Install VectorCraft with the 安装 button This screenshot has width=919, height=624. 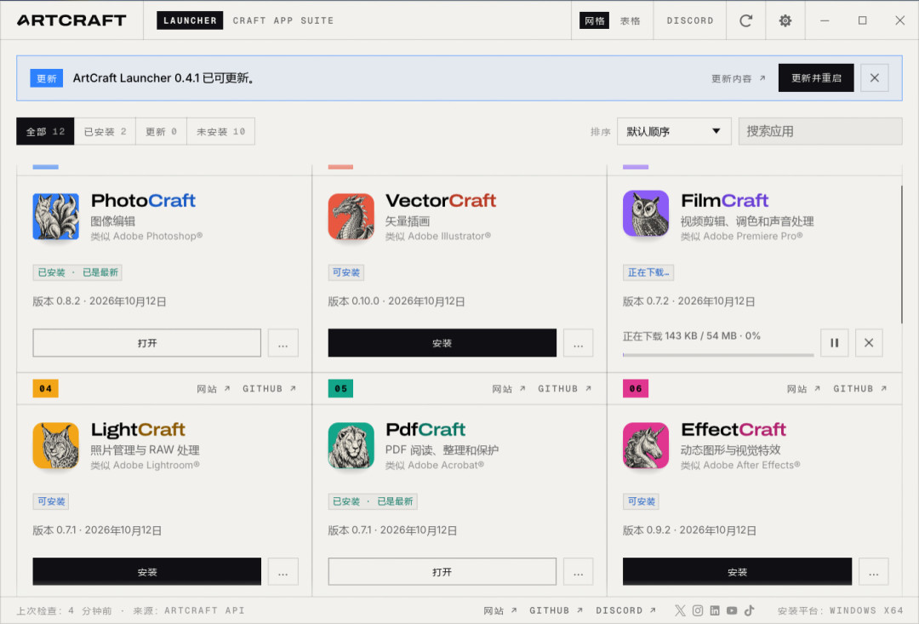(442, 342)
